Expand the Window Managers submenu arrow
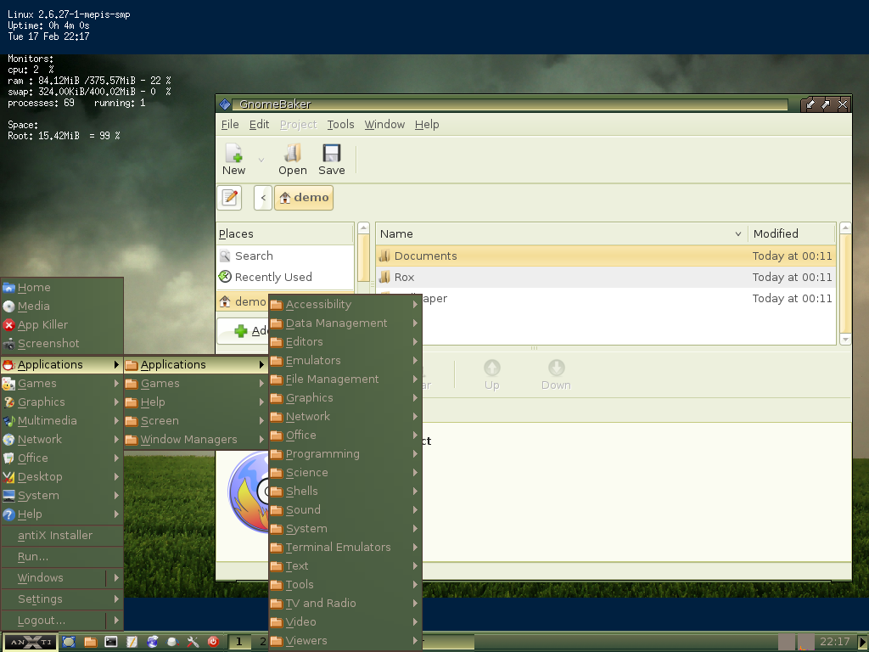The width and height of the screenshot is (869, 652). [261, 439]
